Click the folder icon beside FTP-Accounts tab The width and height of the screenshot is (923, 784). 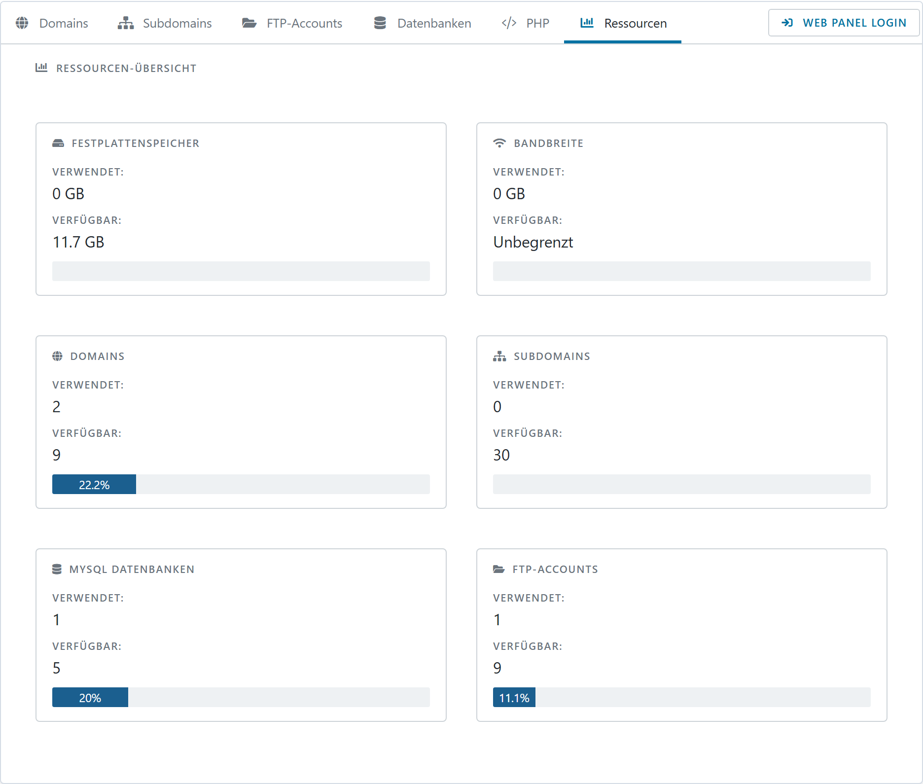249,23
